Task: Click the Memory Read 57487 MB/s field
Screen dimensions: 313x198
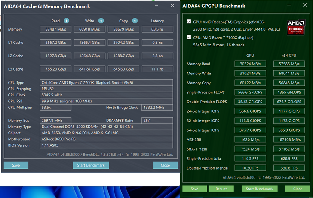Action: click(x=55, y=29)
